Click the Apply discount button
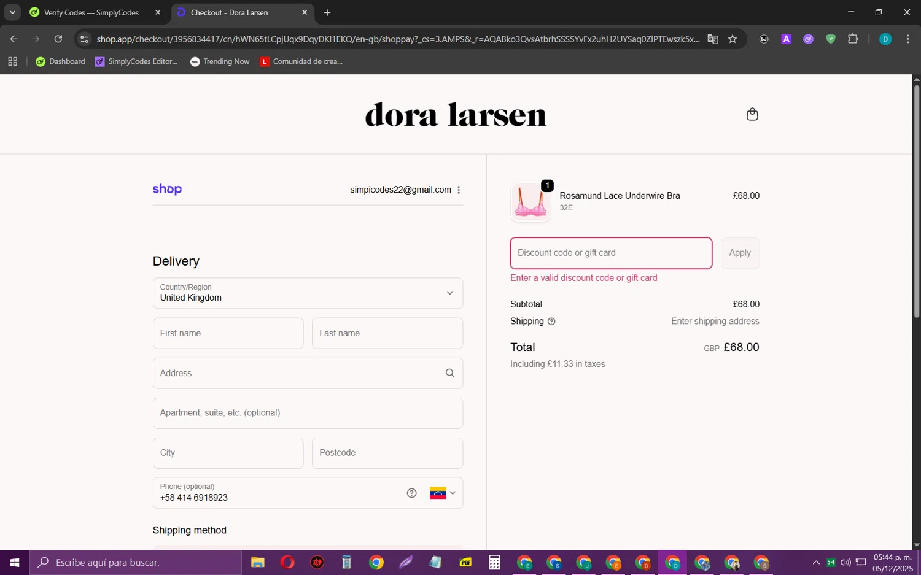Viewport: 921px width, 575px height. click(740, 253)
